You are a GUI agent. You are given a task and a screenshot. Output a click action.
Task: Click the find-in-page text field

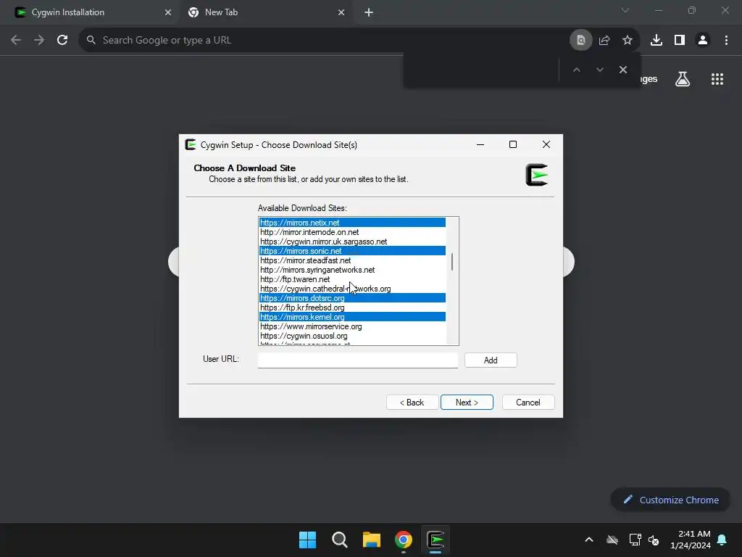(x=482, y=70)
